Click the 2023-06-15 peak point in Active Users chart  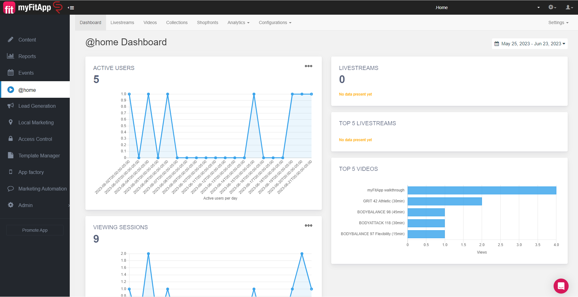(x=254, y=94)
